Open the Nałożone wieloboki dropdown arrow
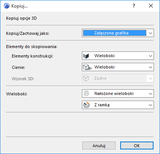 pos(151,94)
